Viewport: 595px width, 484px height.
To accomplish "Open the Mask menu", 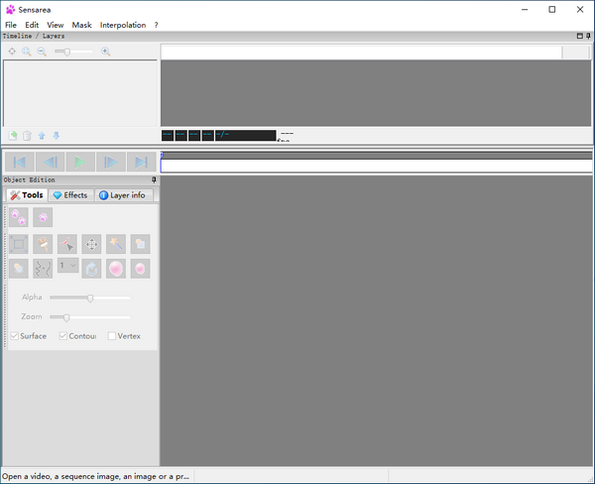I will tap(81, 25).
